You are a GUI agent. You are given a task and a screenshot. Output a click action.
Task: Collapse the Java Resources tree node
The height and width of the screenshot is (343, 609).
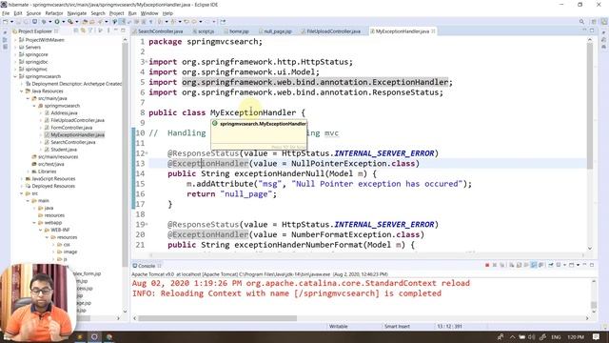coord(22,91)
